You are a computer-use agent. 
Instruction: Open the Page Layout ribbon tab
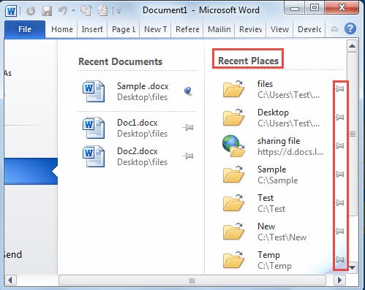[124, 29]
